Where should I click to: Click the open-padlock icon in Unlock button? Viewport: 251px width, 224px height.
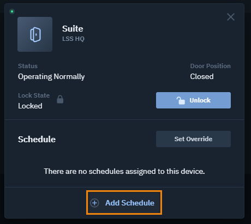coord(181,100)
